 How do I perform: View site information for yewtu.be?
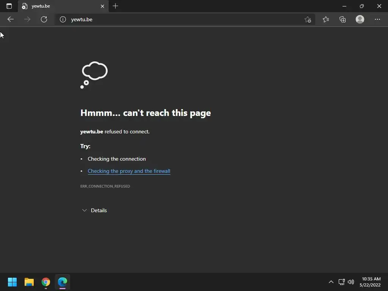[63, 19]
